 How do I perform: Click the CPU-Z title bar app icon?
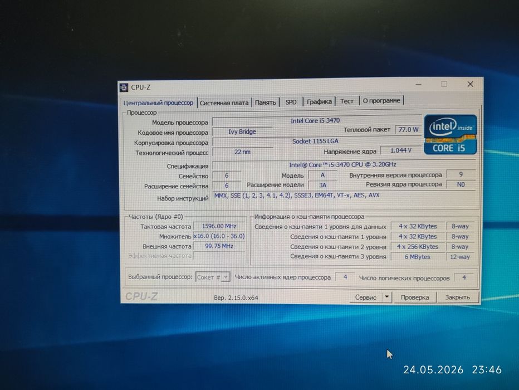[x=124, y=87]
